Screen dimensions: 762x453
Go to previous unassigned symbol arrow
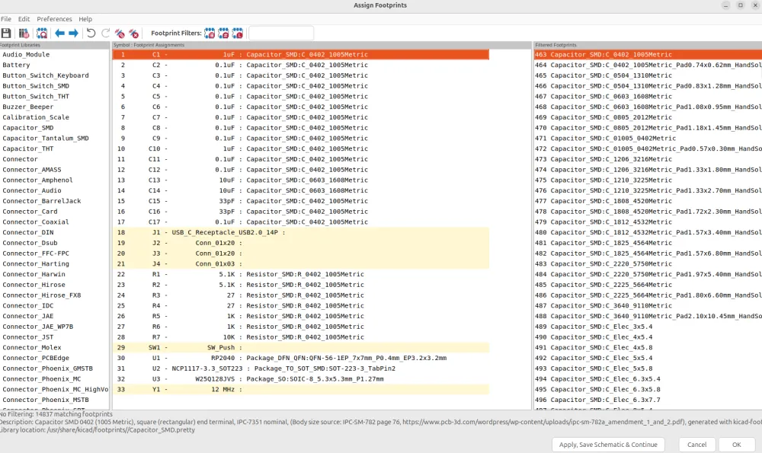(x=60, y=33)
